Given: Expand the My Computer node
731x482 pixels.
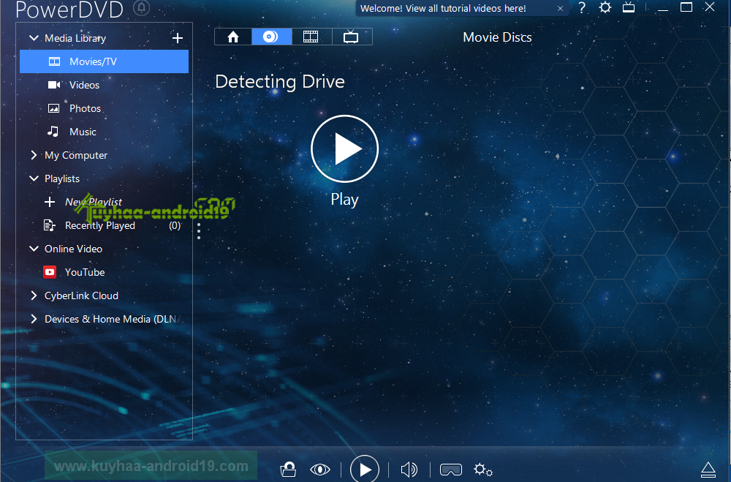Looking at the screenshot, I should coord(34,155).
